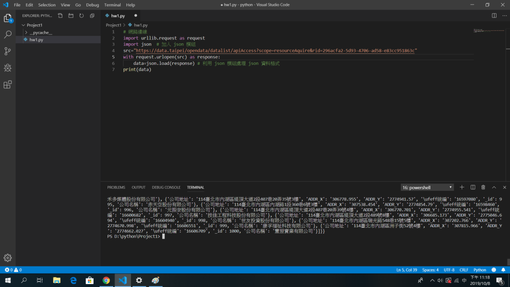The image size is (510, 287).
Task: Click line number 7 in the gutter
Action: pos(113,69)
